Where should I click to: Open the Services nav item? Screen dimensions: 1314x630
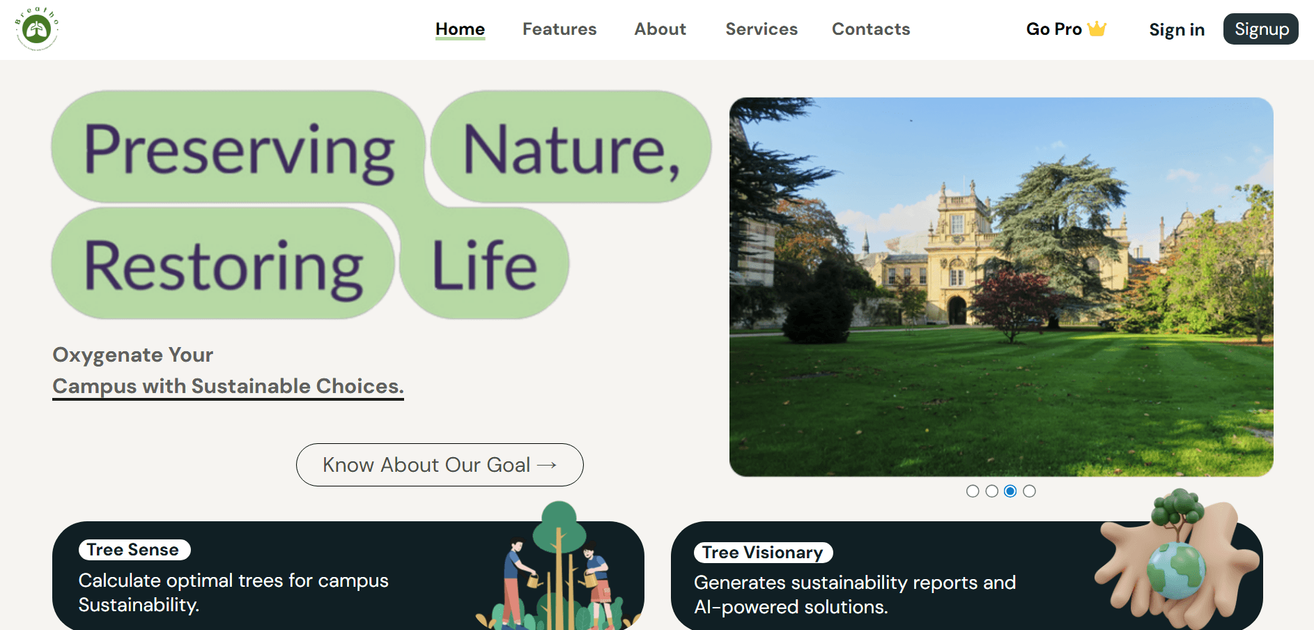click(761, 29)
